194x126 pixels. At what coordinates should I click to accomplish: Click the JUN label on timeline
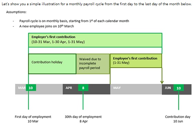tap(168, 88)
